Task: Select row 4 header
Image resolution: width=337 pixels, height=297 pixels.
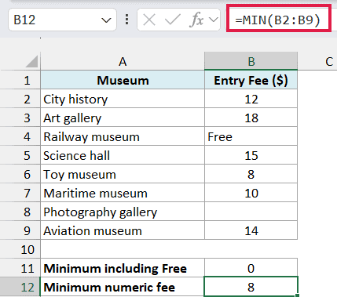Action: click(20, 136)
